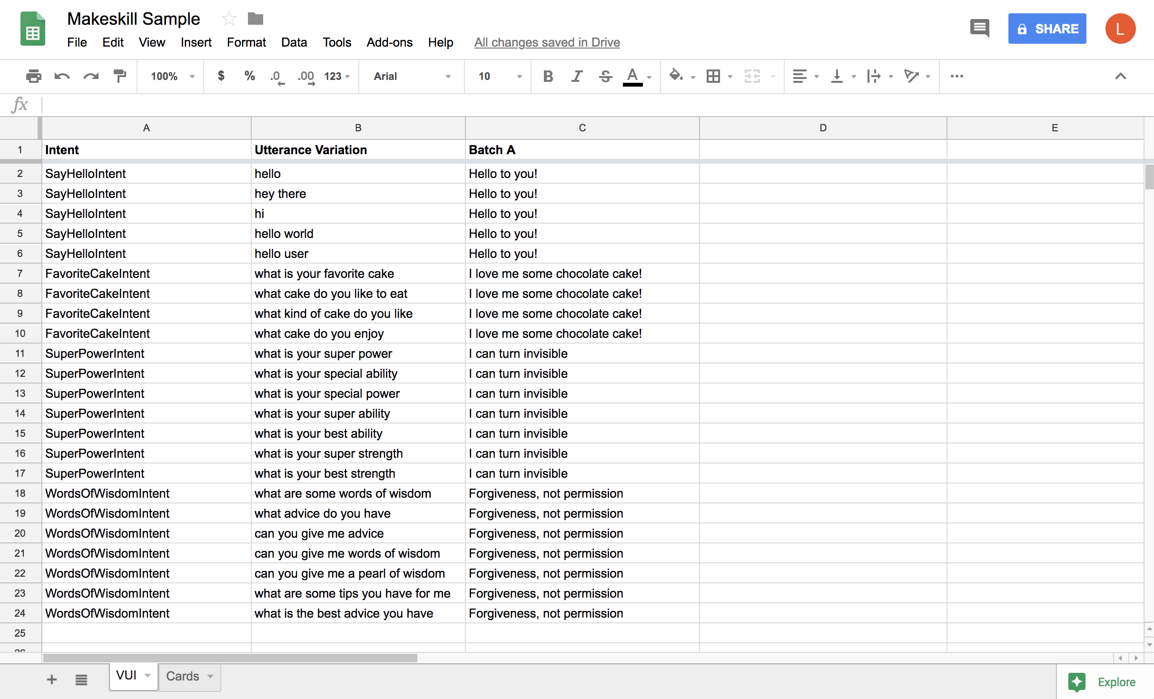Screen dimensions: 1154x699
Task: Click the merge cells icon
Action: (x=752, y=76)
